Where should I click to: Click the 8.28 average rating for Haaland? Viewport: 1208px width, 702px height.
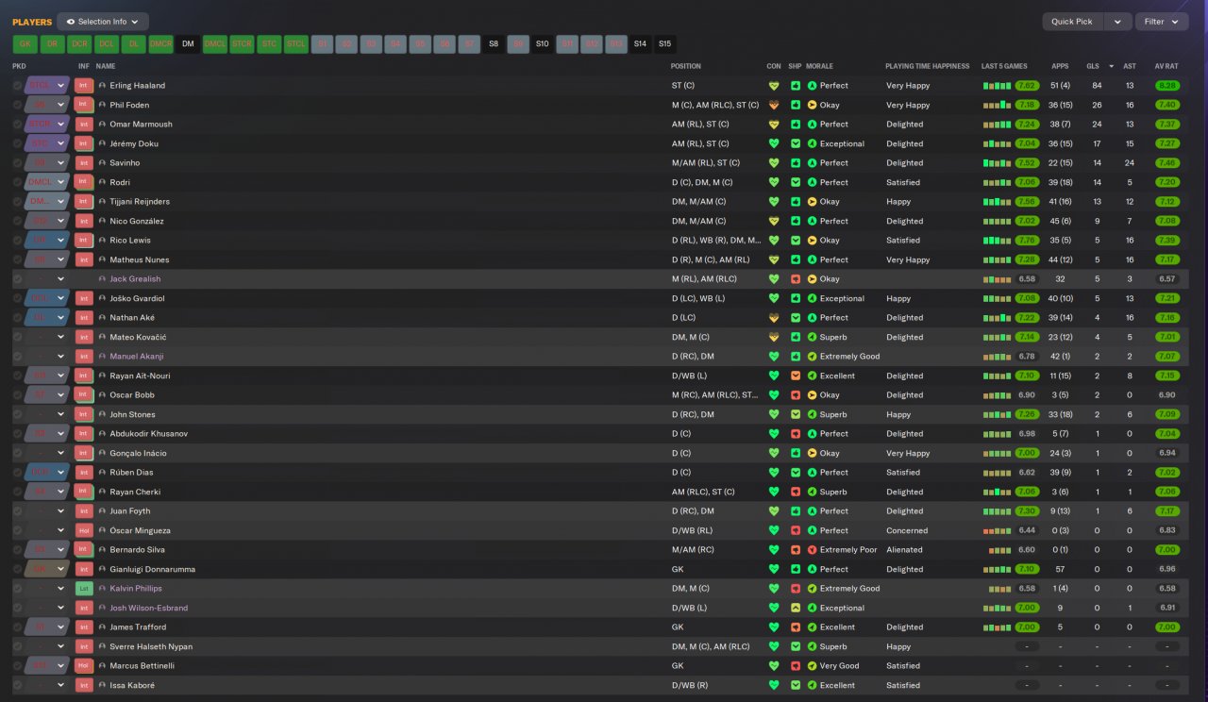(x=1167, y=86)
